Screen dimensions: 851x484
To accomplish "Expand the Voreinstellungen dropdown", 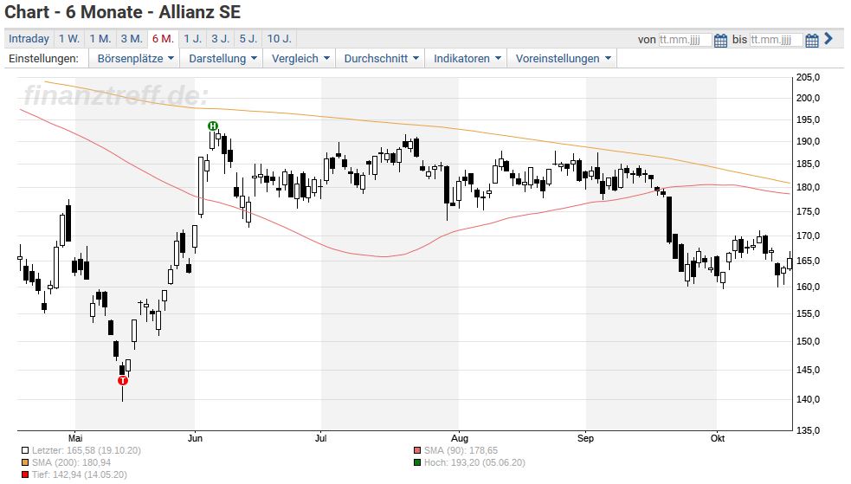I will (x=563, y=59).
